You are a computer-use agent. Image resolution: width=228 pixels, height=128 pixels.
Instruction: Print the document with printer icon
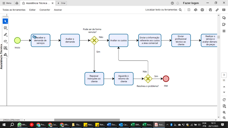202,10
